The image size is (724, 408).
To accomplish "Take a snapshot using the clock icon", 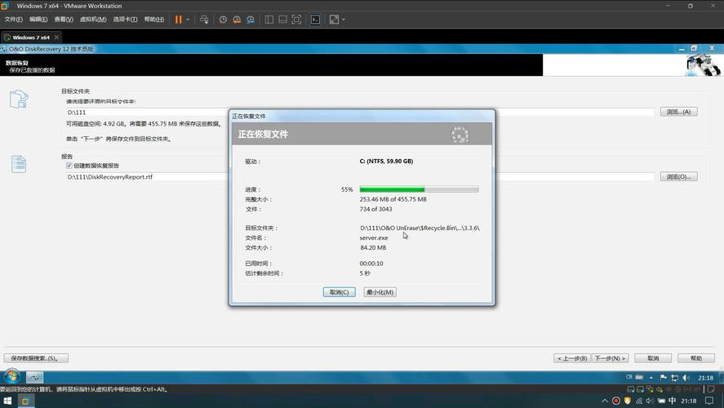I will coord(223,20).
